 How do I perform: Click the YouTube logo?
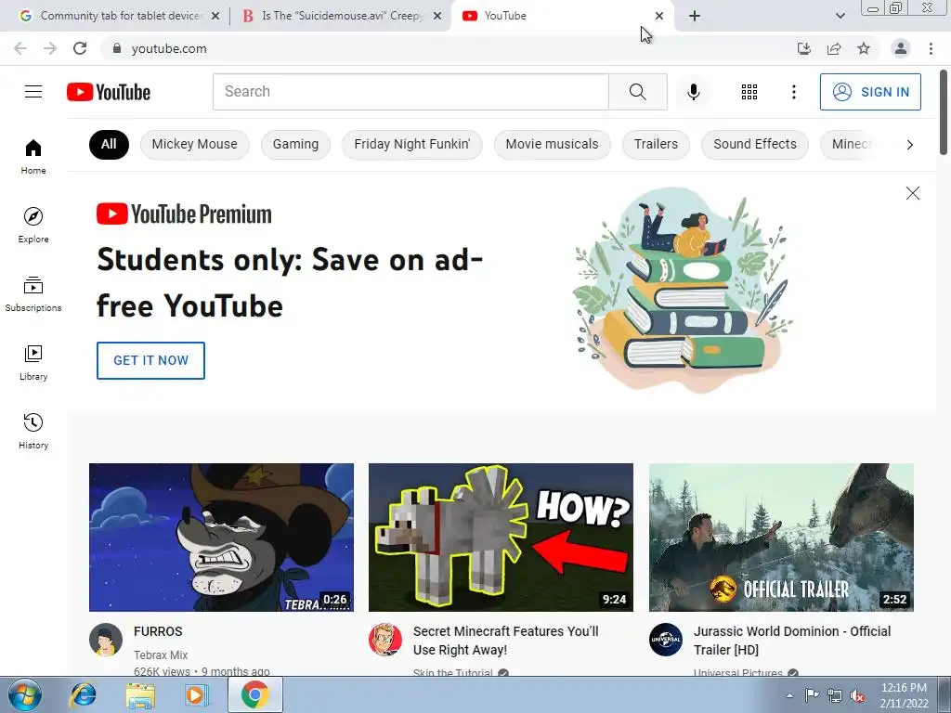point(109,92)
